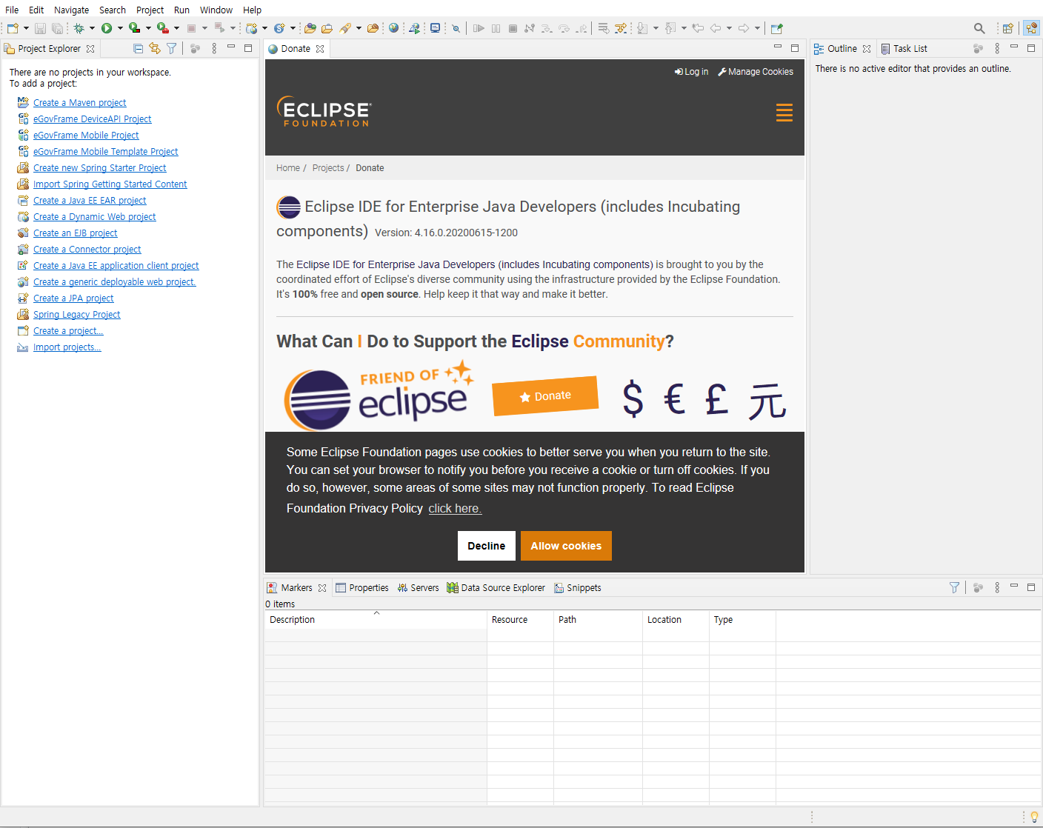Start debugging with the bug icon

click(x=79, y=28)
